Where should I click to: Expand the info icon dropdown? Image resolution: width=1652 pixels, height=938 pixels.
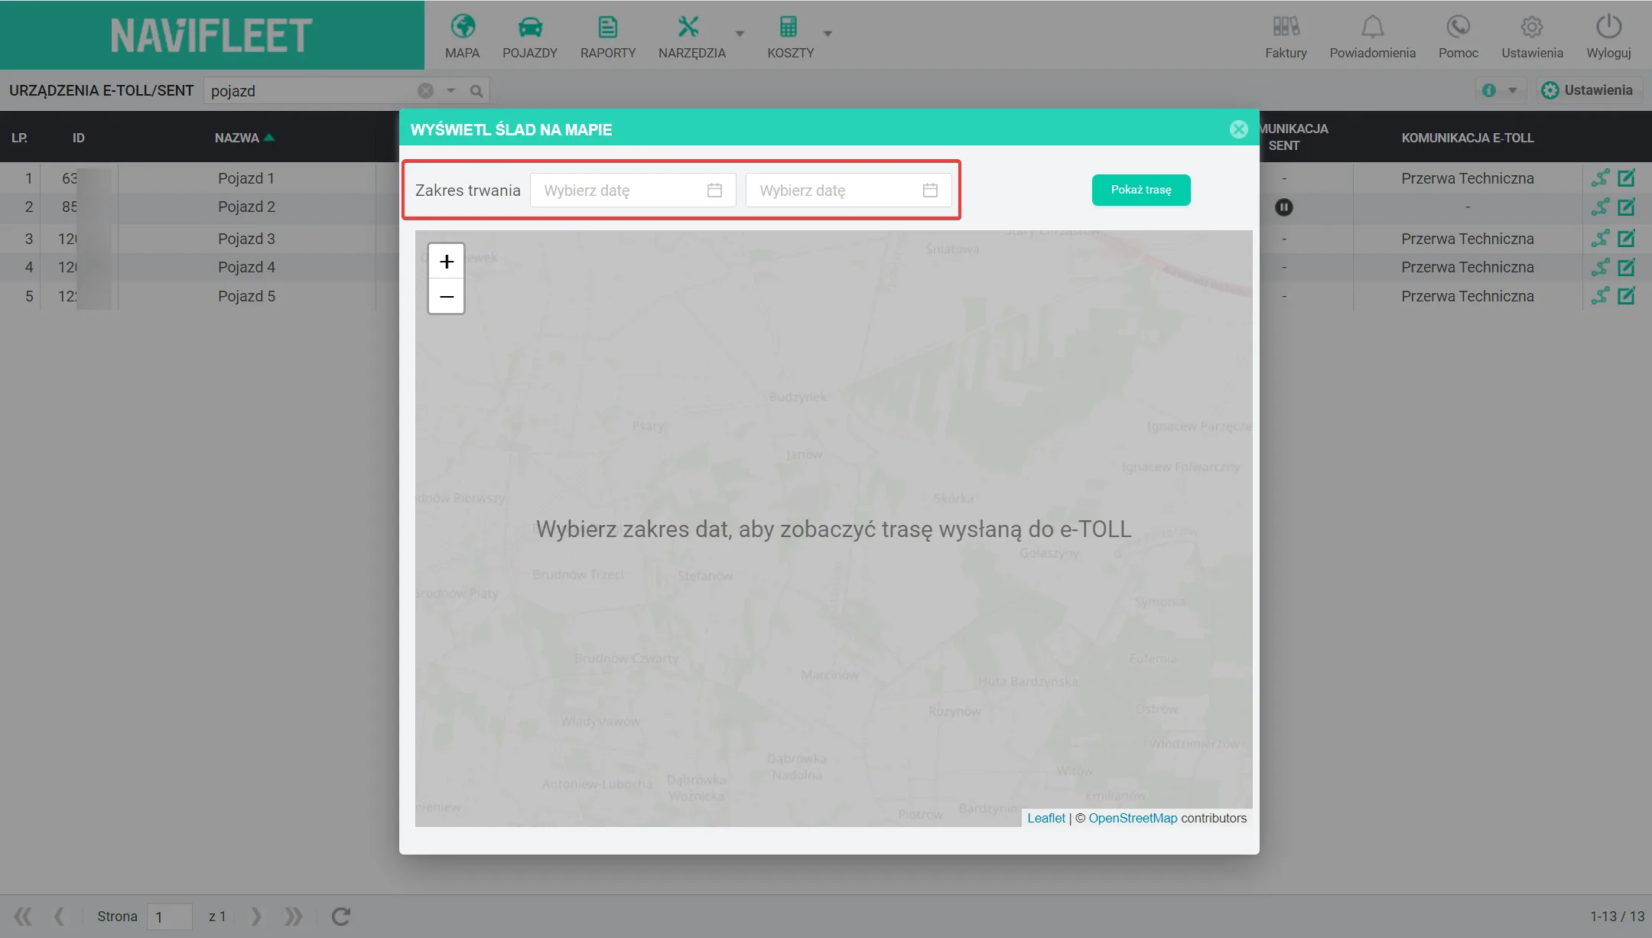tap(1512, 90)
